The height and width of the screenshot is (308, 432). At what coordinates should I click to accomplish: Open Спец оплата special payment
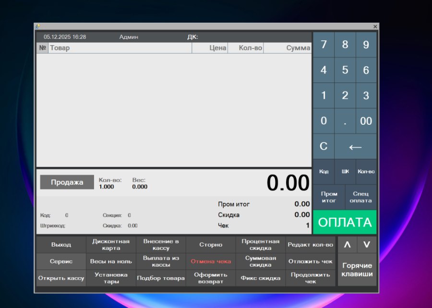point(360,197)
